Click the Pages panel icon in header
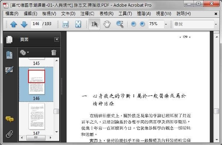This screenshot has width=222, height=145. [x=9, y=39]
